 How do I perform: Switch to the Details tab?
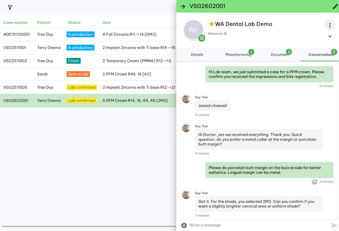tap(197, 55)
